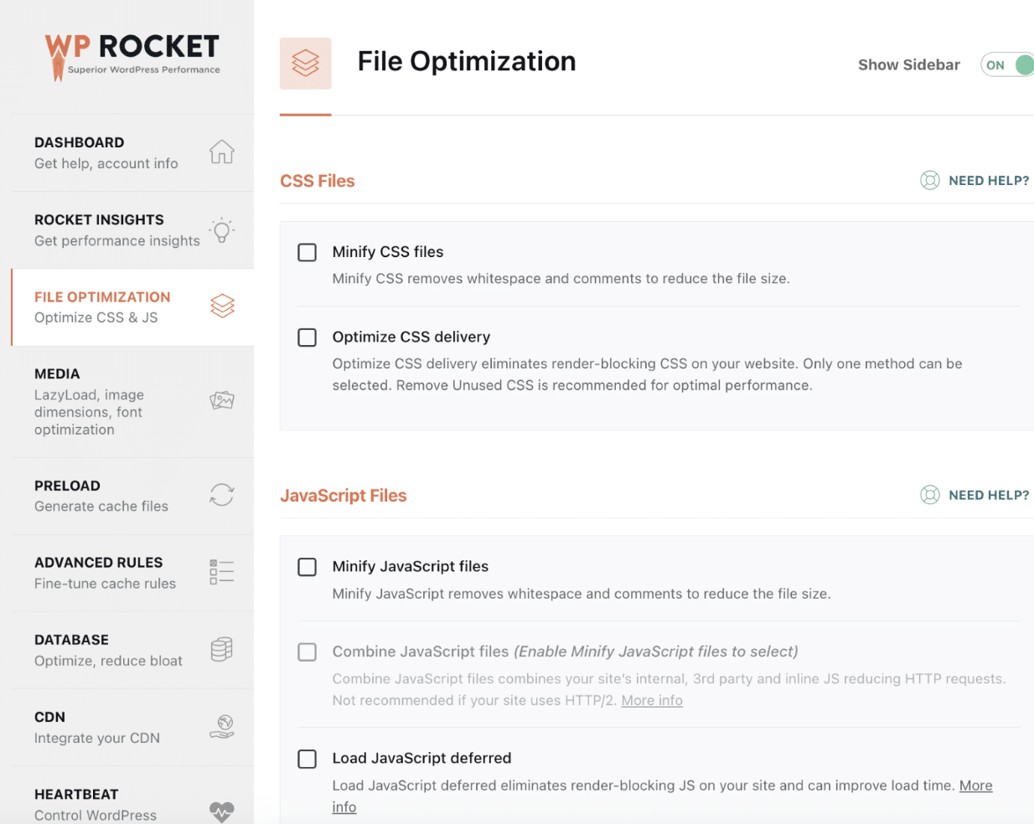1034x824 pixels.
Task: Open More info link under Combine JavaScript
Action: [x=652, y=700]
